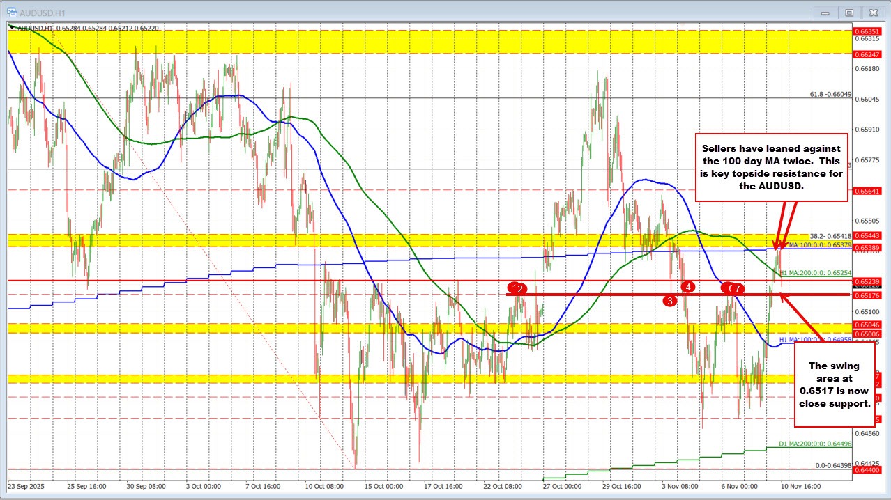Image resolution: width=891 pixels, height=500 pixels.
Task: Click the red down arrow pointing at the 100 day MA
Action: click(777, 237)
